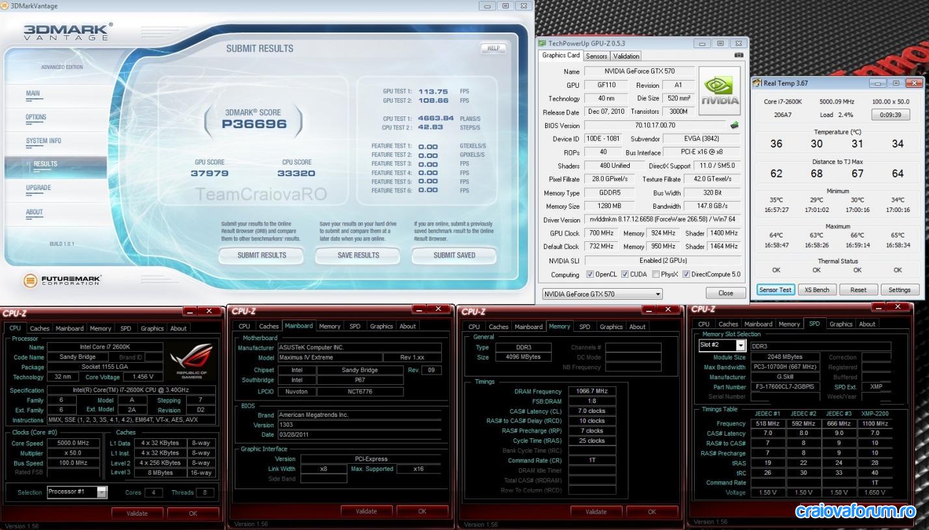Image resolution: width=929 pixels, height=530 pixels.
Task: Click the Core Speed field 5000.0 MHz
Action: point(74,444)
